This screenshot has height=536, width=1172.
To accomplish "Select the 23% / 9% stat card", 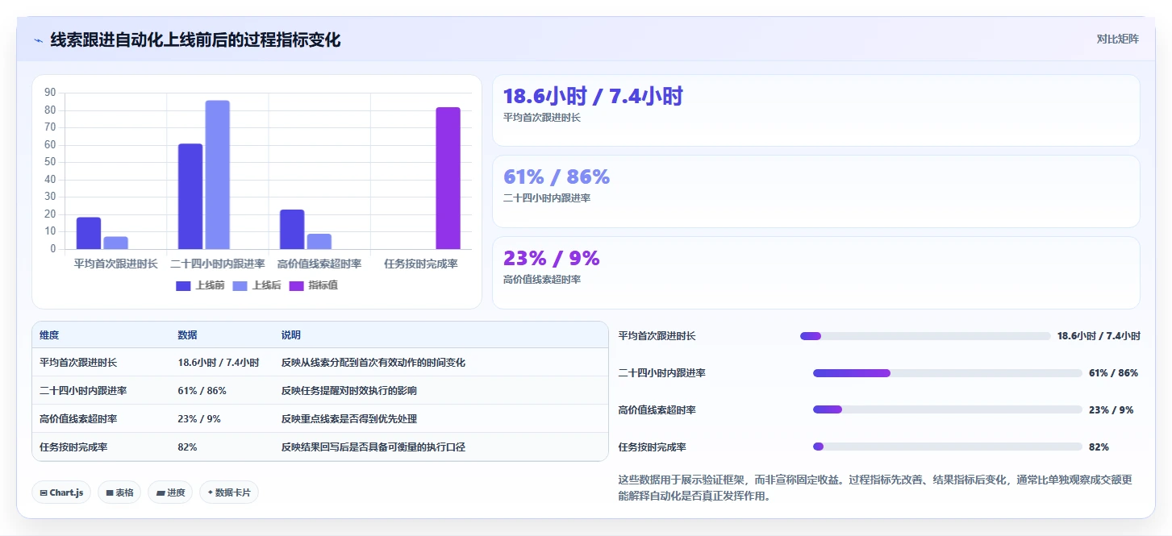I will 815,272.
